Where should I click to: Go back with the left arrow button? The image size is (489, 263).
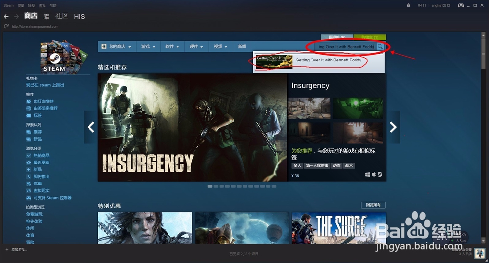click(6, 16)
